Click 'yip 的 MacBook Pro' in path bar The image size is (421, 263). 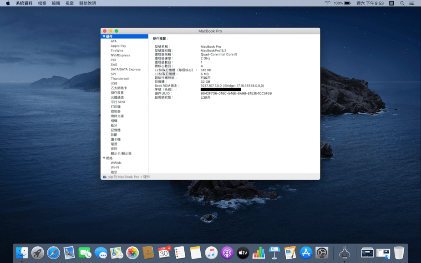coord(123,177)
